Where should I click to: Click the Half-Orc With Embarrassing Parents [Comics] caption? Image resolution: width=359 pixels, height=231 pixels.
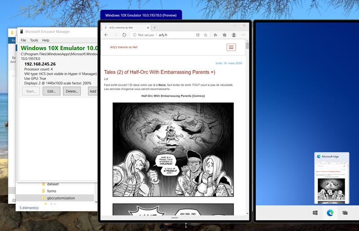173,96
